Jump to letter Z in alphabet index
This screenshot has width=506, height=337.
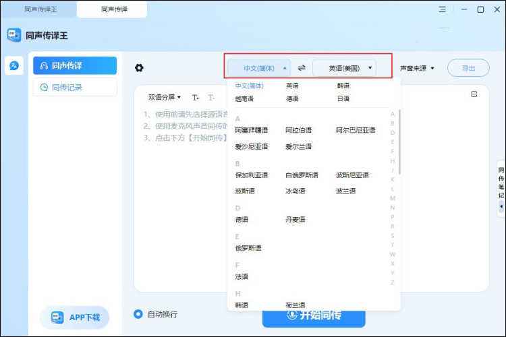click(393, 282)
